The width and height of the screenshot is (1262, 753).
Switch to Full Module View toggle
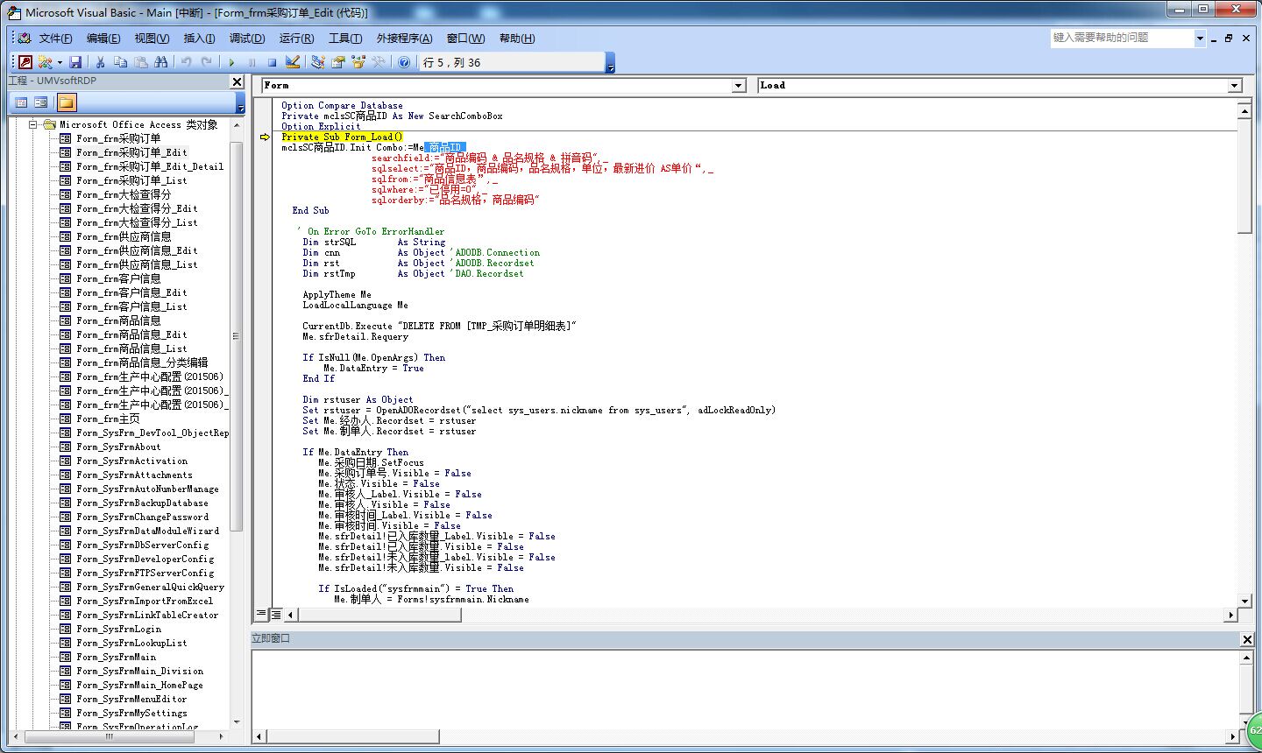click(275, 615)
